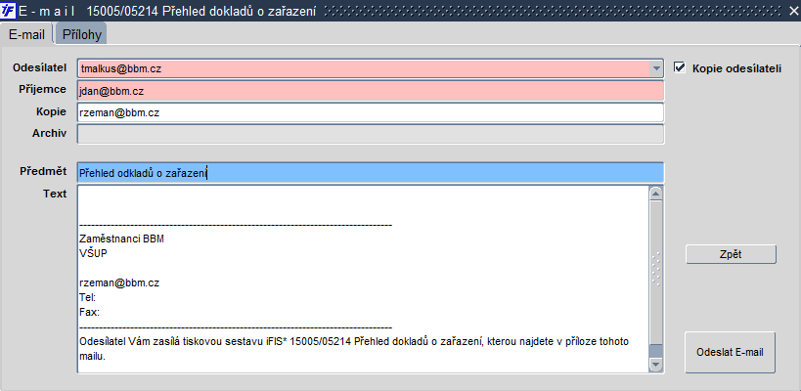Viewport: 801px width, 391px height.
Task: Click the Odesílatel field showing tmalkus@bbm.cz
Action: tap(363, 68)
